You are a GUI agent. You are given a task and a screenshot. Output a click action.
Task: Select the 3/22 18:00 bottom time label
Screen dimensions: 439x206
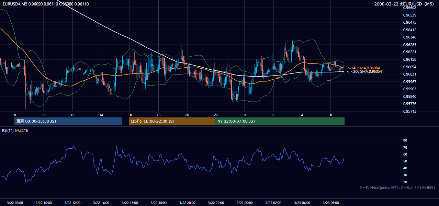coord(158,203)
